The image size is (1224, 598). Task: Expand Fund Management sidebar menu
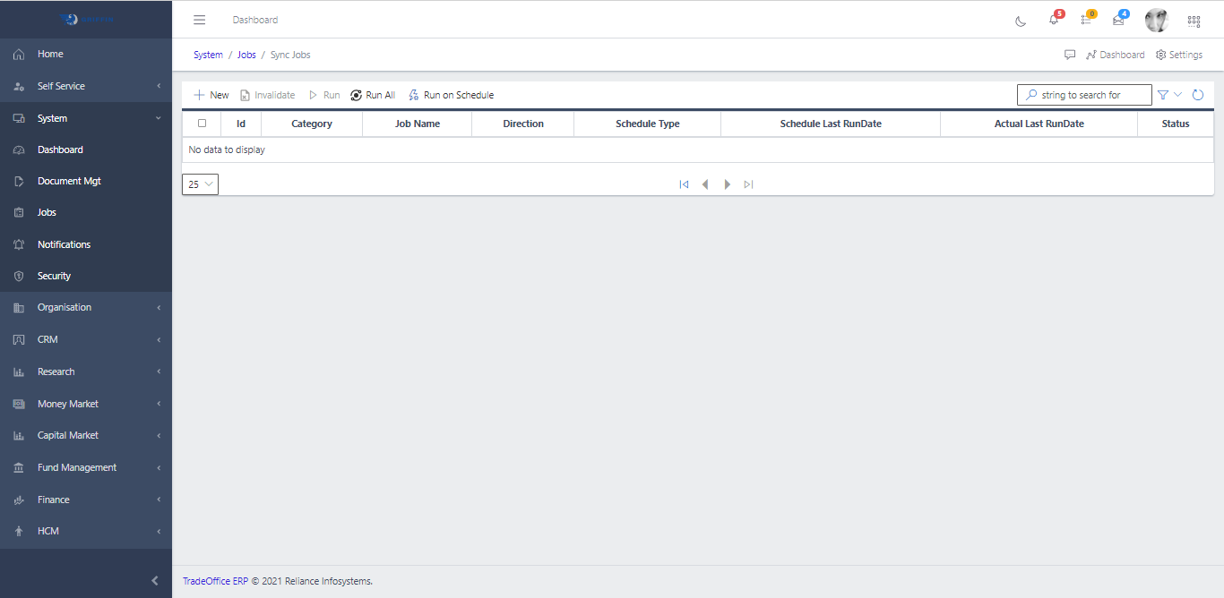(x=86, y=467)
